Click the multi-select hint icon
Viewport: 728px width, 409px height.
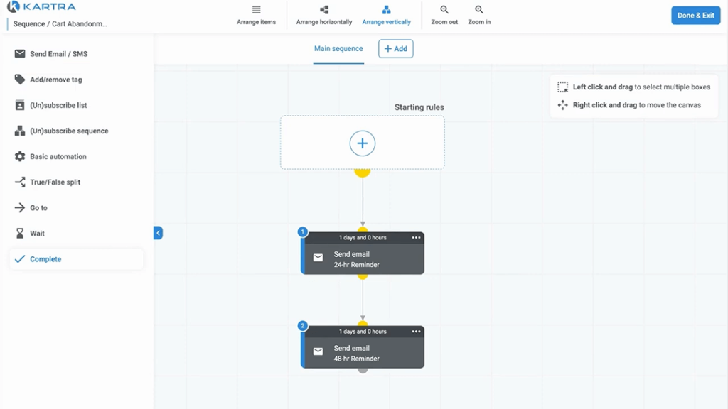563,87
